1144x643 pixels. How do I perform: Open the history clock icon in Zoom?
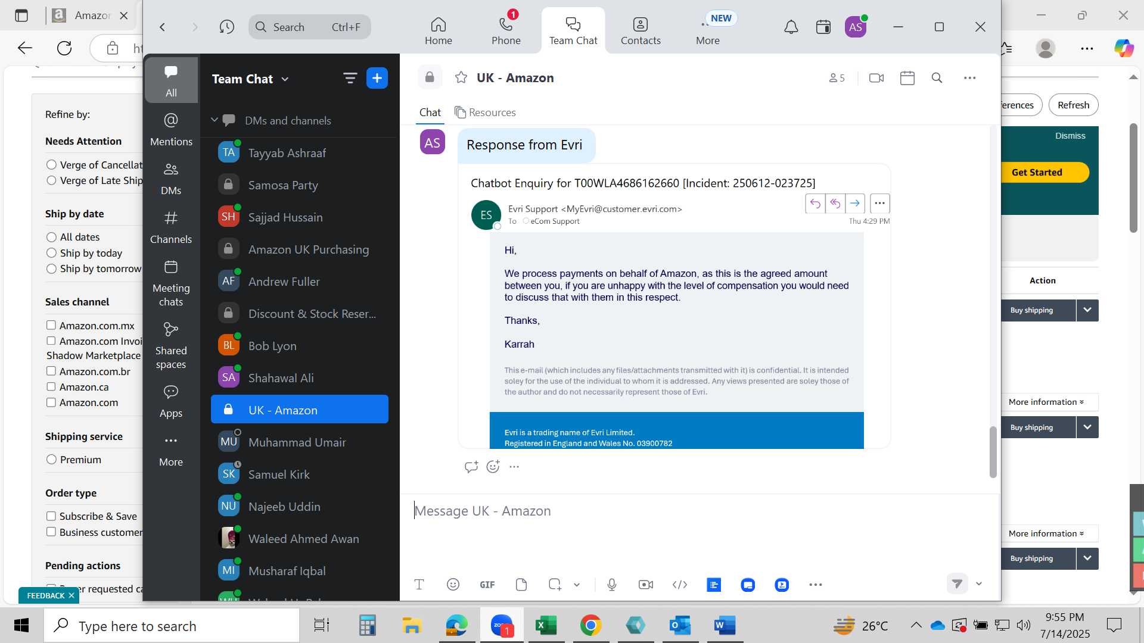coord(226,27)
